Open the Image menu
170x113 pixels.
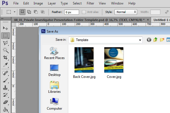(38, 3)
